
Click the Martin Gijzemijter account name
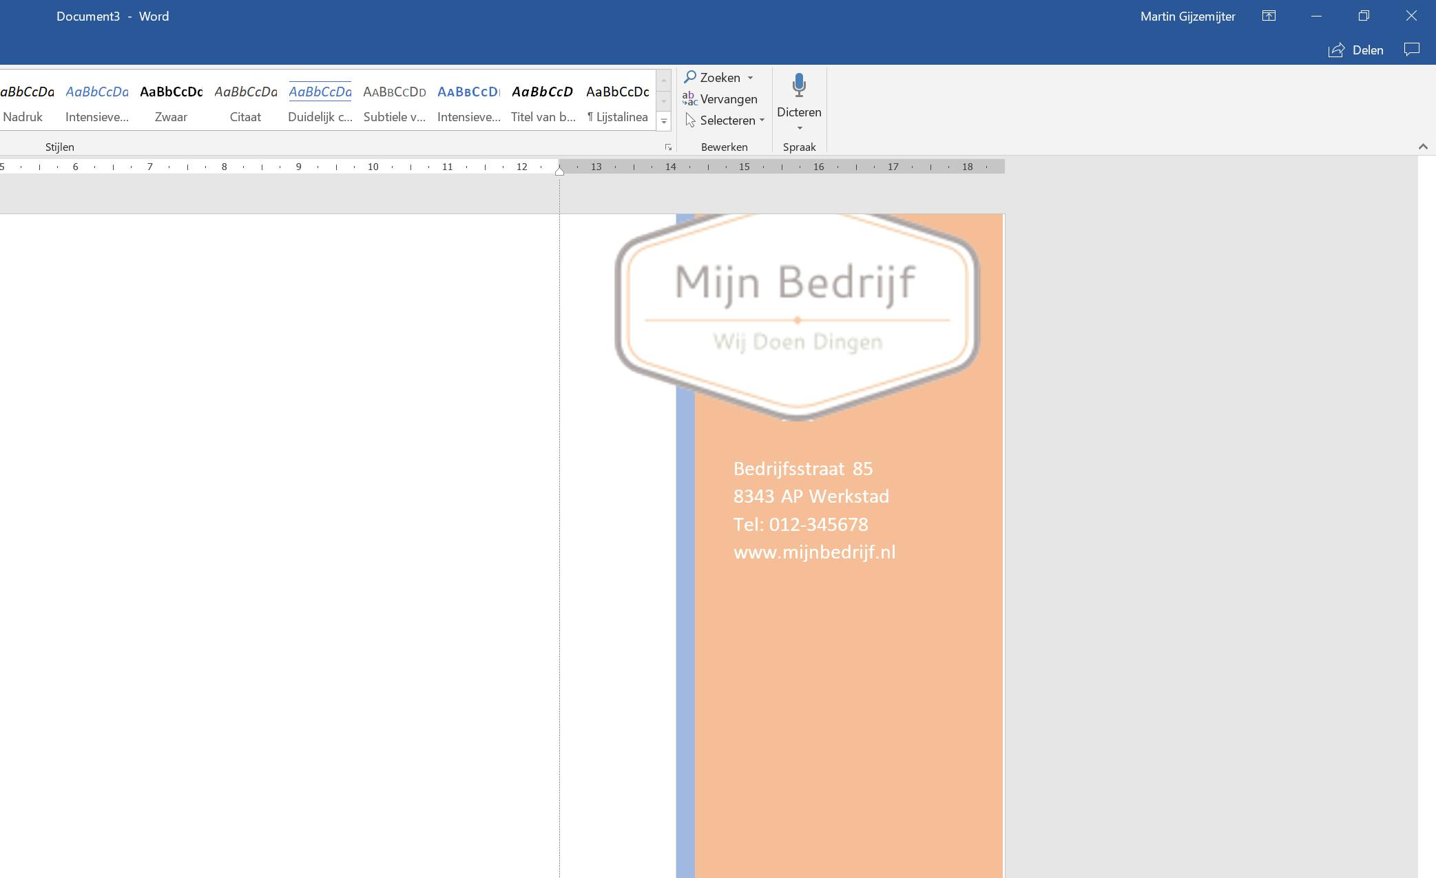point(1187,16)
